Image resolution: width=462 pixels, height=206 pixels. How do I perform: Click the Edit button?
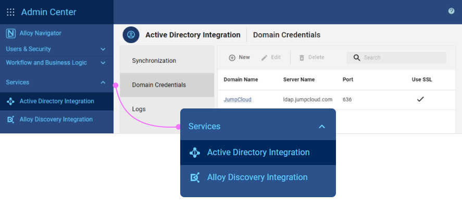tap(271, 58)
